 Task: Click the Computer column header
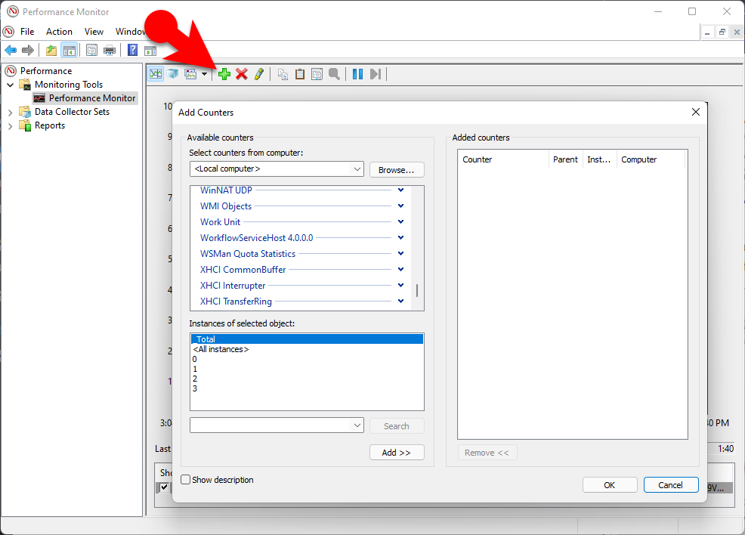coord(651,159)
